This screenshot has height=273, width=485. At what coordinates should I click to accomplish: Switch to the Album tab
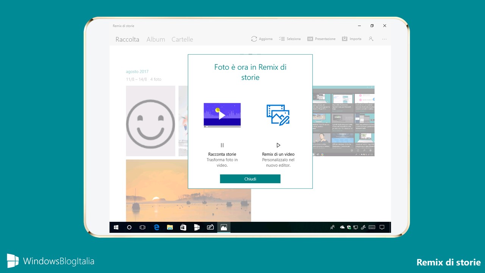click(x=156, y=39)
